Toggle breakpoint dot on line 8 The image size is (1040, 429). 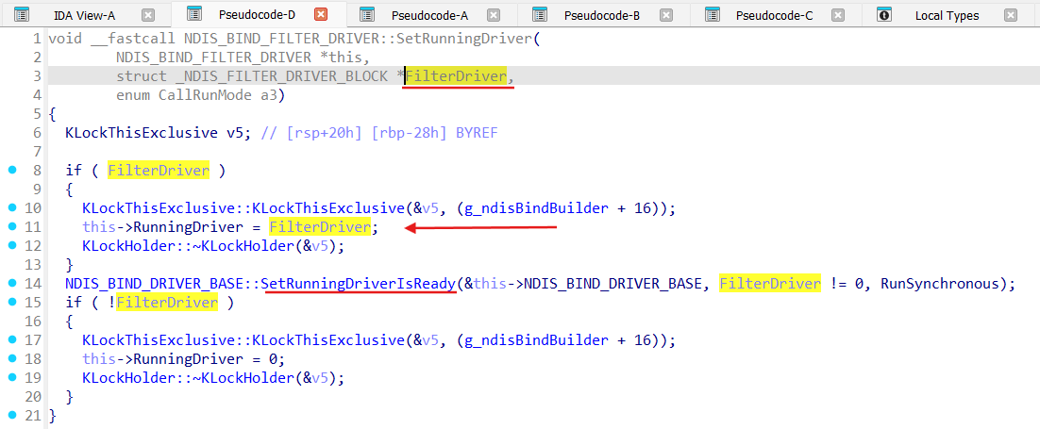(12, 171)
